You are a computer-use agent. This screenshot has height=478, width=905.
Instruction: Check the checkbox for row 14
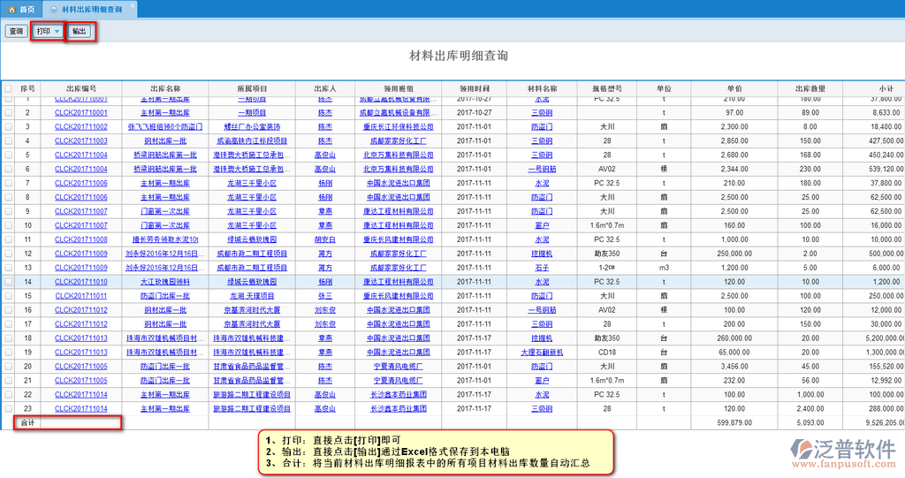[x=8, y=282]
